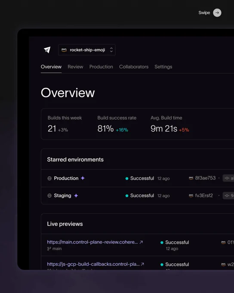Click AWS icon in js-gcp-build-callbacks row
This screenshot has width=234, height=293.
point(223,265)
